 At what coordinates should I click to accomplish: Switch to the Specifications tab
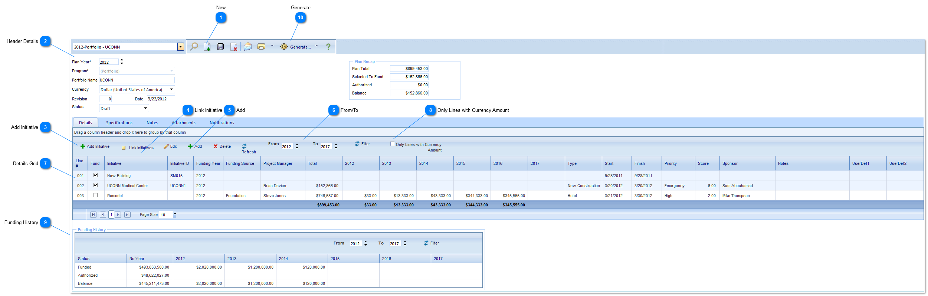coord(119,123)
